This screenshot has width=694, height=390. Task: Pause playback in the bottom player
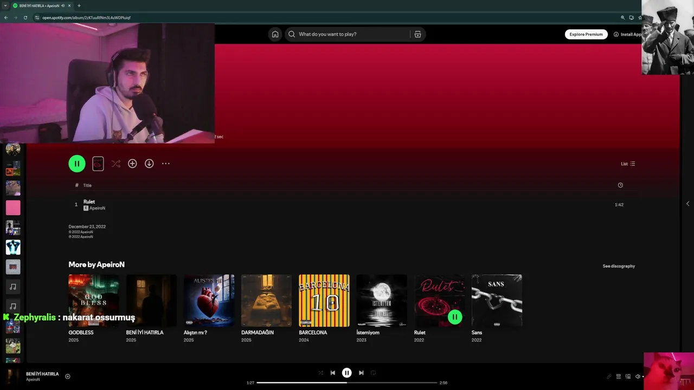[x=347, y=373]
